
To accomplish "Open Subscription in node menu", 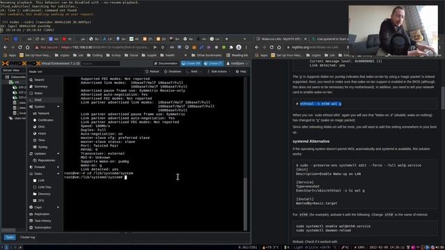I will [x=43, y=228].
